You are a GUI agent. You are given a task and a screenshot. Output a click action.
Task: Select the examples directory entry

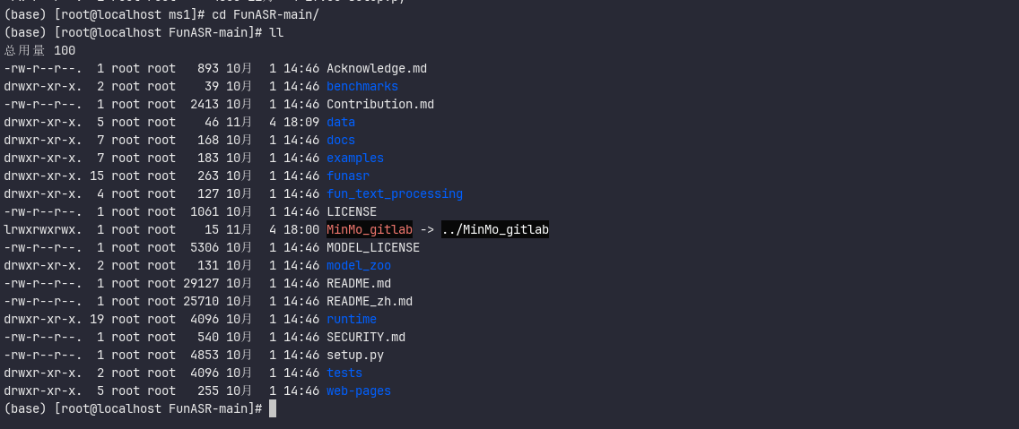pyautogui.click(x=355, y=159)
